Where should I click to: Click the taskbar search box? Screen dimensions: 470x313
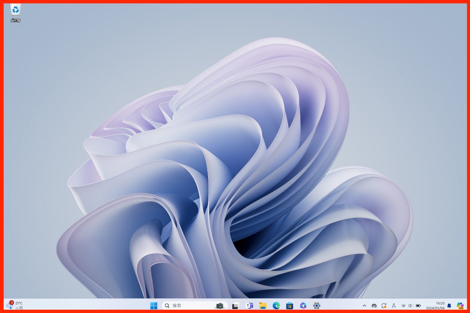pyautogui.click(x=195, y=305)
